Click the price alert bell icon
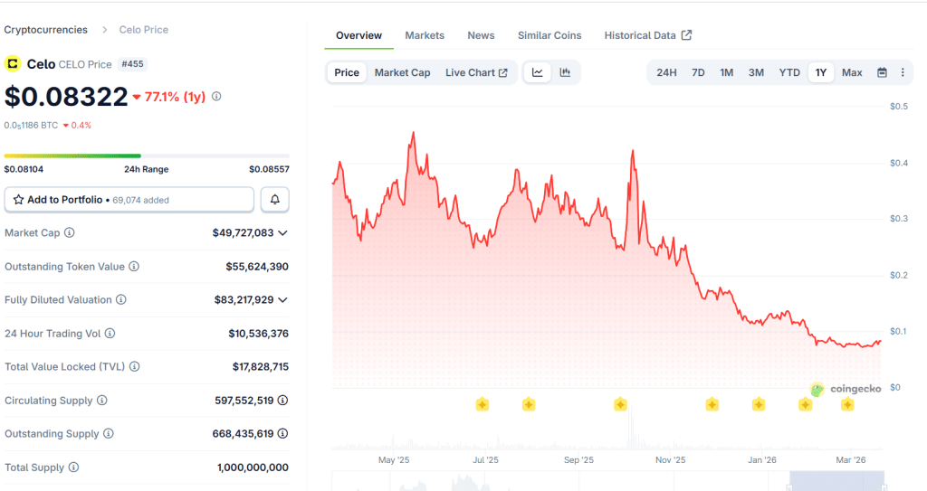 275,199
